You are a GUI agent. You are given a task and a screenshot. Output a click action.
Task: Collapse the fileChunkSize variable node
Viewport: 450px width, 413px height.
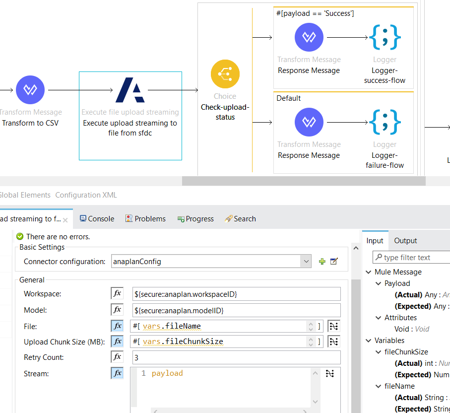coord(378,352)
